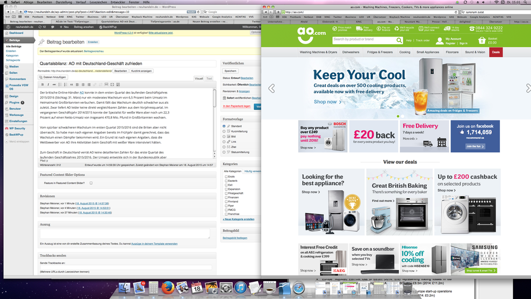Insert bulleted list in editor toolbar
This screenshot has height=299, width=531.
[60, 84]
